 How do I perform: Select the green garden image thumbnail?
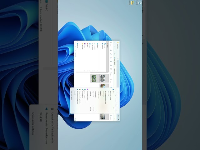[94, 78]
